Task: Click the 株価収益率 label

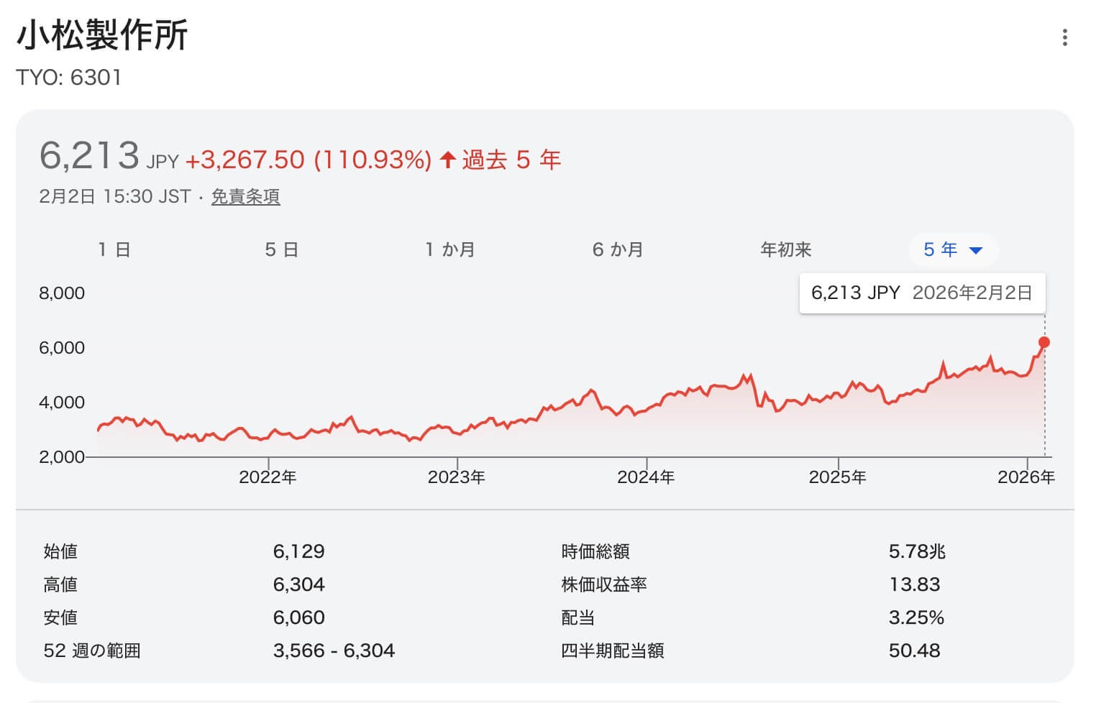Action: (x=603, y=584)
